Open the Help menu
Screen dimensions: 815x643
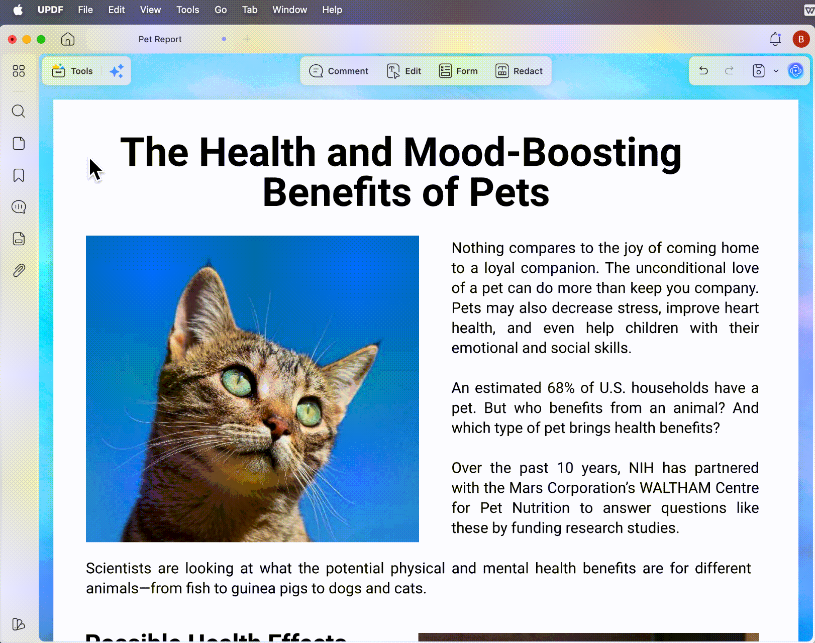click(332, 10)
